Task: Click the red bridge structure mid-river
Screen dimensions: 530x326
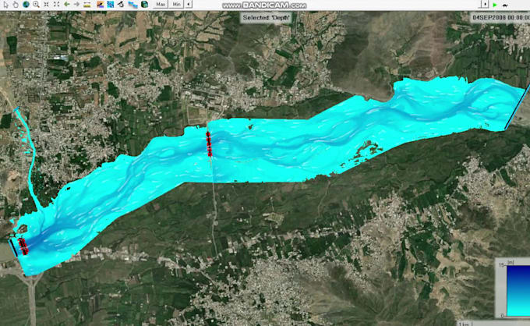Action: tap(209, 144)
